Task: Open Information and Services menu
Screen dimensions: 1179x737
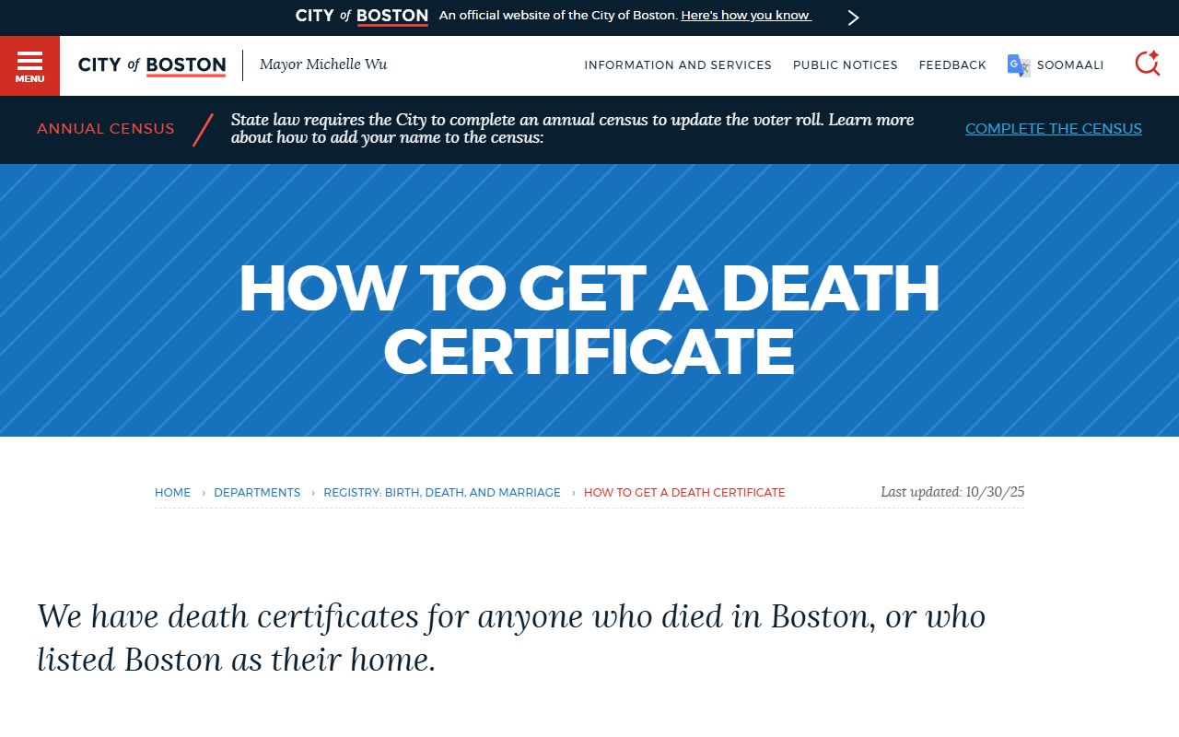Action: tap(678, 65)
